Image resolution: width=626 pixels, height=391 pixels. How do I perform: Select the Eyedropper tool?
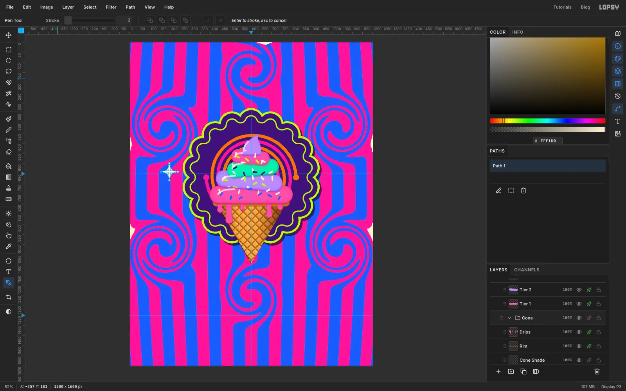click(9, 246)
